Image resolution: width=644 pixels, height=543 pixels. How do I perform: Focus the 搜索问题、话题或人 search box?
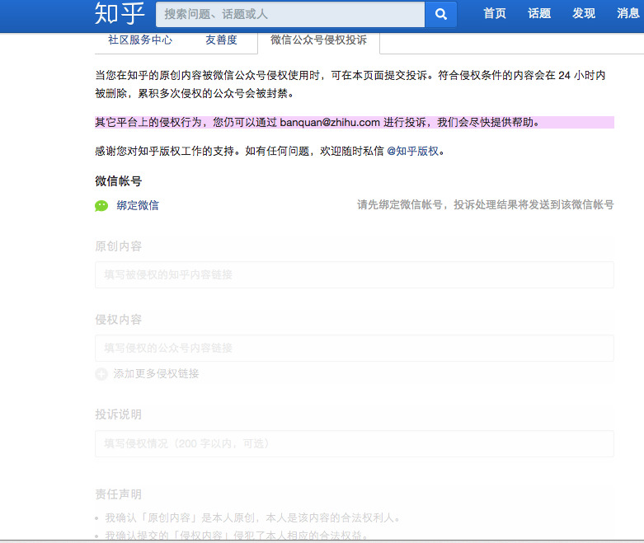[290, 14]
